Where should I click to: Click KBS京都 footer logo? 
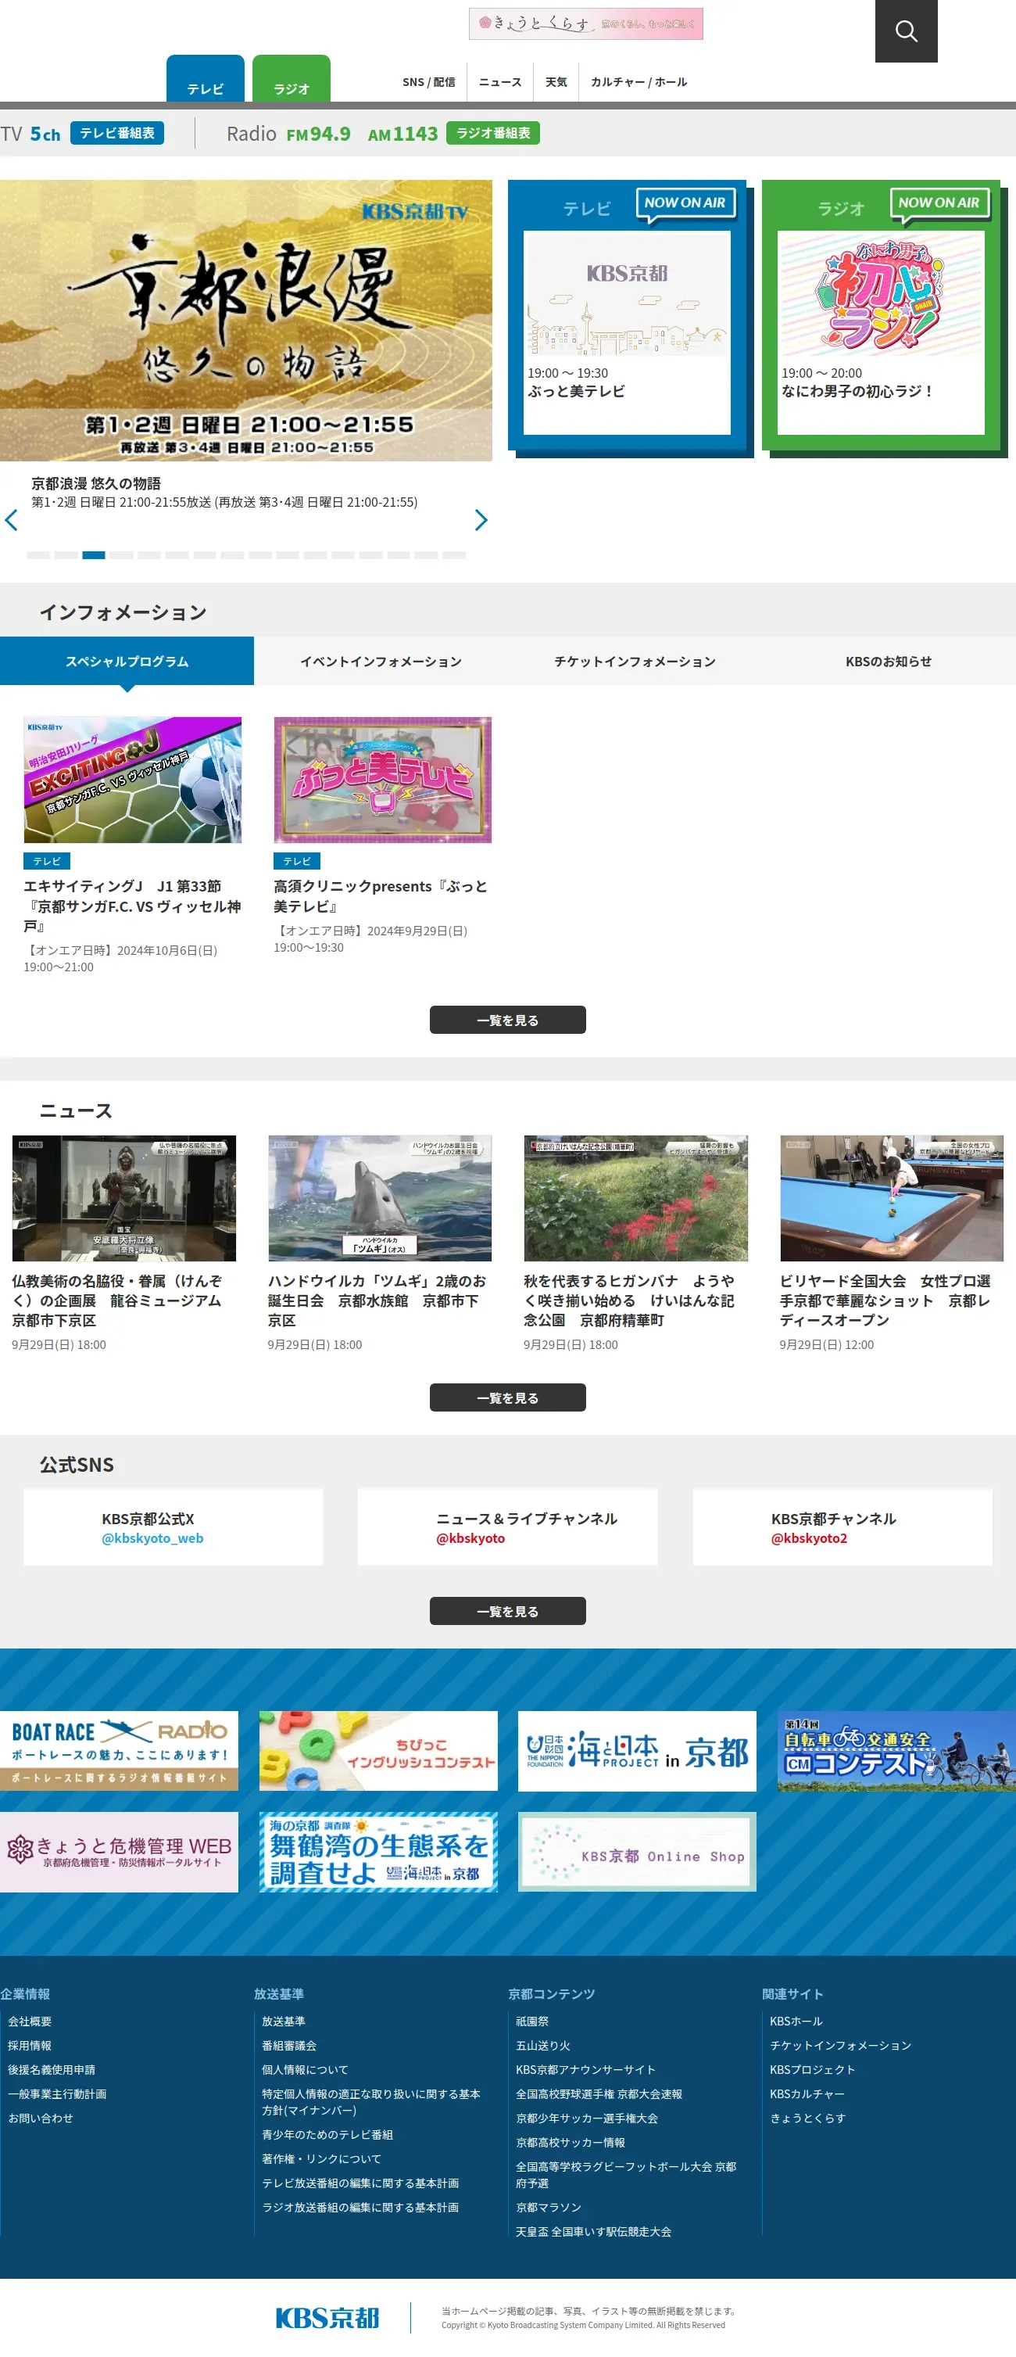327,2317
